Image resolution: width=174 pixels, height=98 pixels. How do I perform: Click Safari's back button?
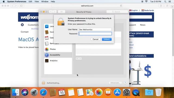click(12, 6)
